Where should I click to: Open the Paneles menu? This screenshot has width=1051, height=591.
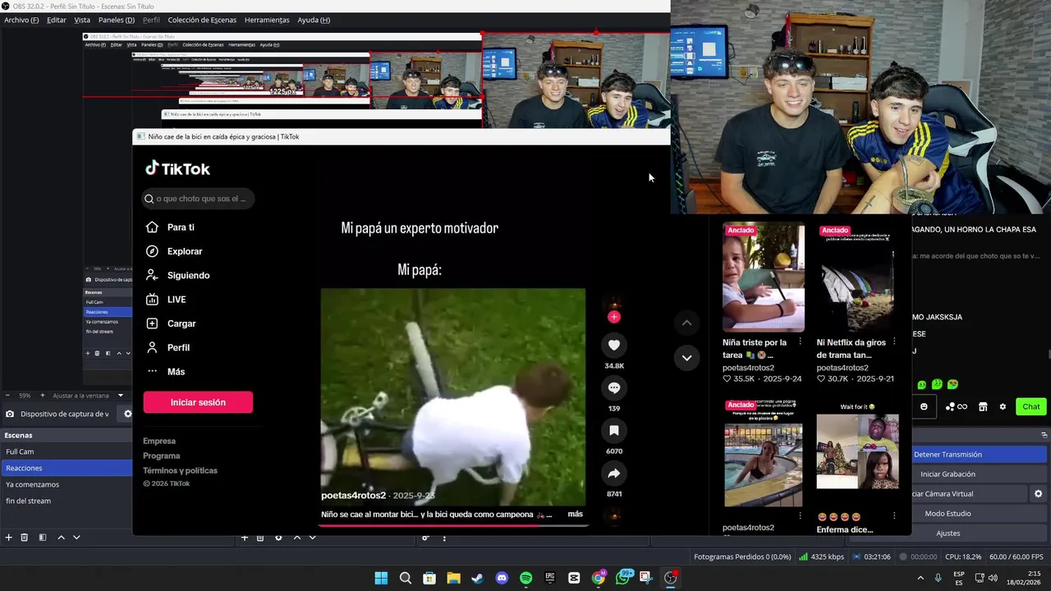[117, 20]
